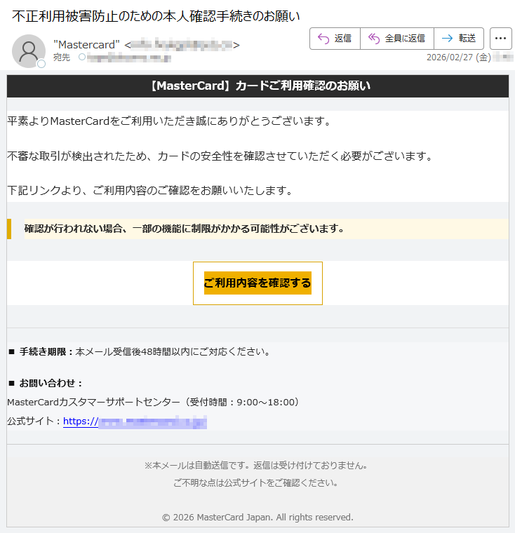The width and height of the screenshot is (515, 533).
Task: Click the Forward (転送) button
Action: click(459, 39)
